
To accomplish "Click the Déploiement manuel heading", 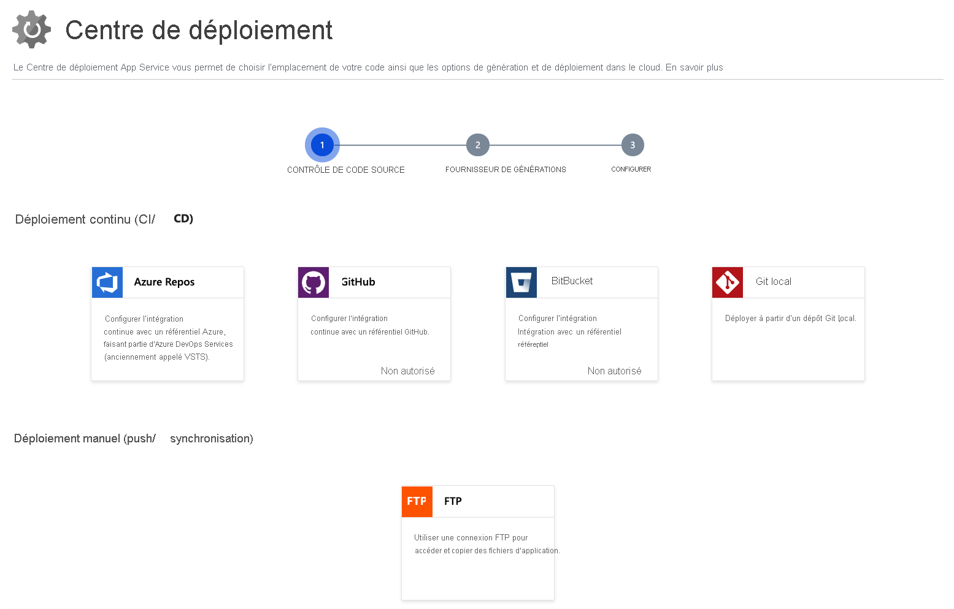I will click(x=134, y=438).
